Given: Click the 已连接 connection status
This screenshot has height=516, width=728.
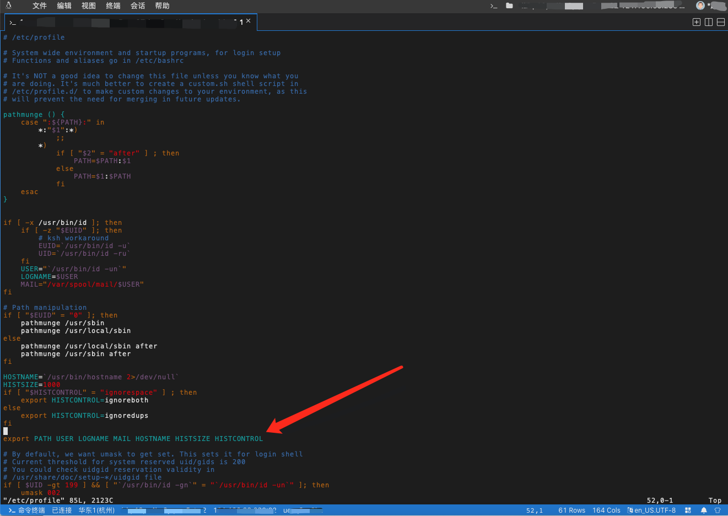Looking at the screenshot, I should 62,510.
